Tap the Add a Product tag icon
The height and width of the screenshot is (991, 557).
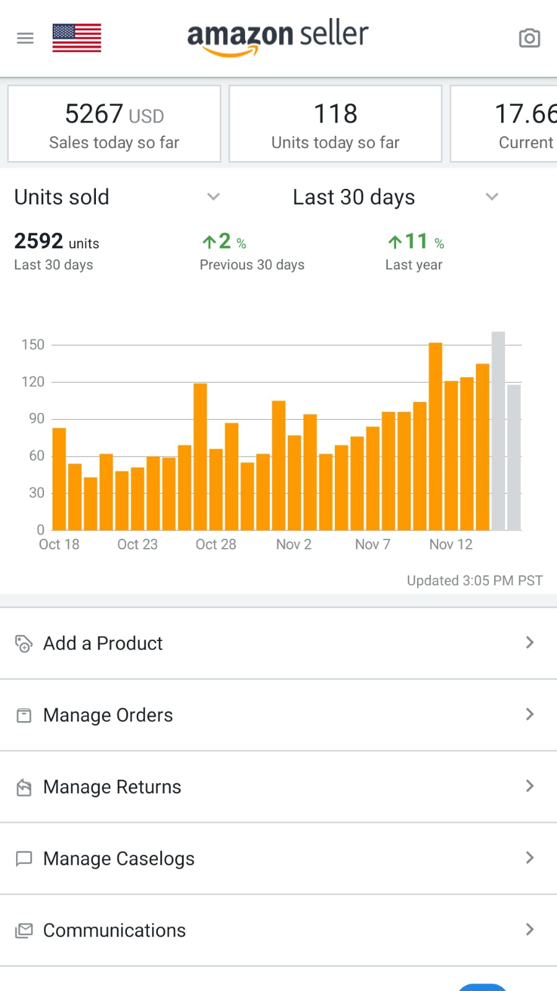(x=24, y=644)
